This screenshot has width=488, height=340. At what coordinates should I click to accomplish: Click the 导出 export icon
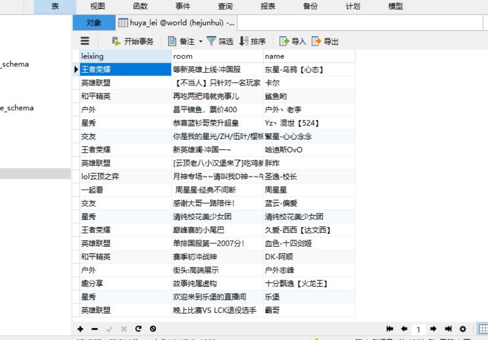317,41
